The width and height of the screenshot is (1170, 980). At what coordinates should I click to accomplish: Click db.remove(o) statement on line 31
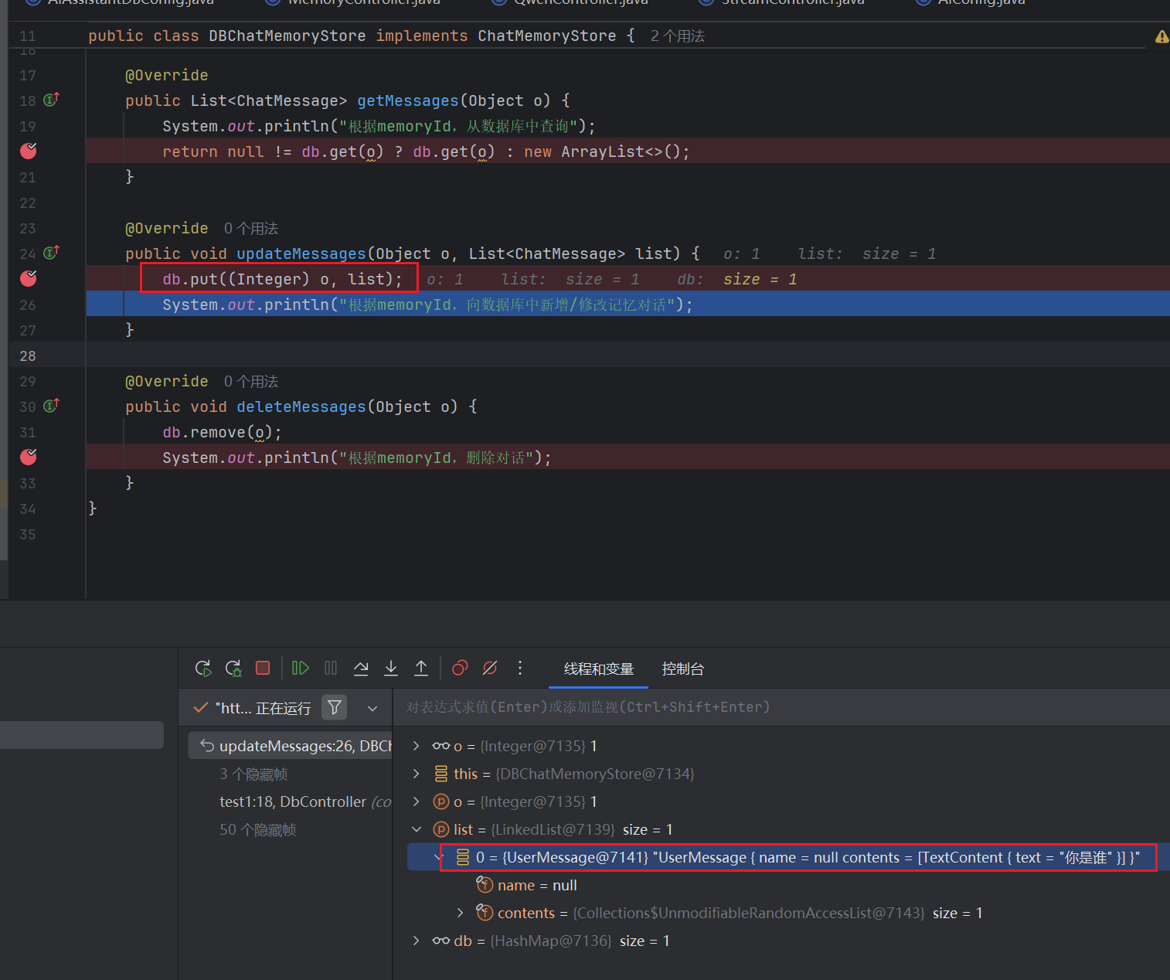222,432
